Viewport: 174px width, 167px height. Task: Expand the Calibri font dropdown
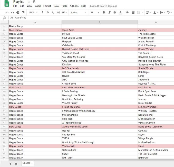78,12
